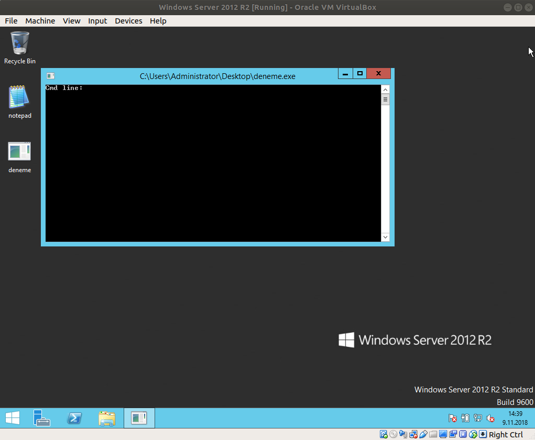Click VirtualBox hard disk activity indicator

[384, 434]
